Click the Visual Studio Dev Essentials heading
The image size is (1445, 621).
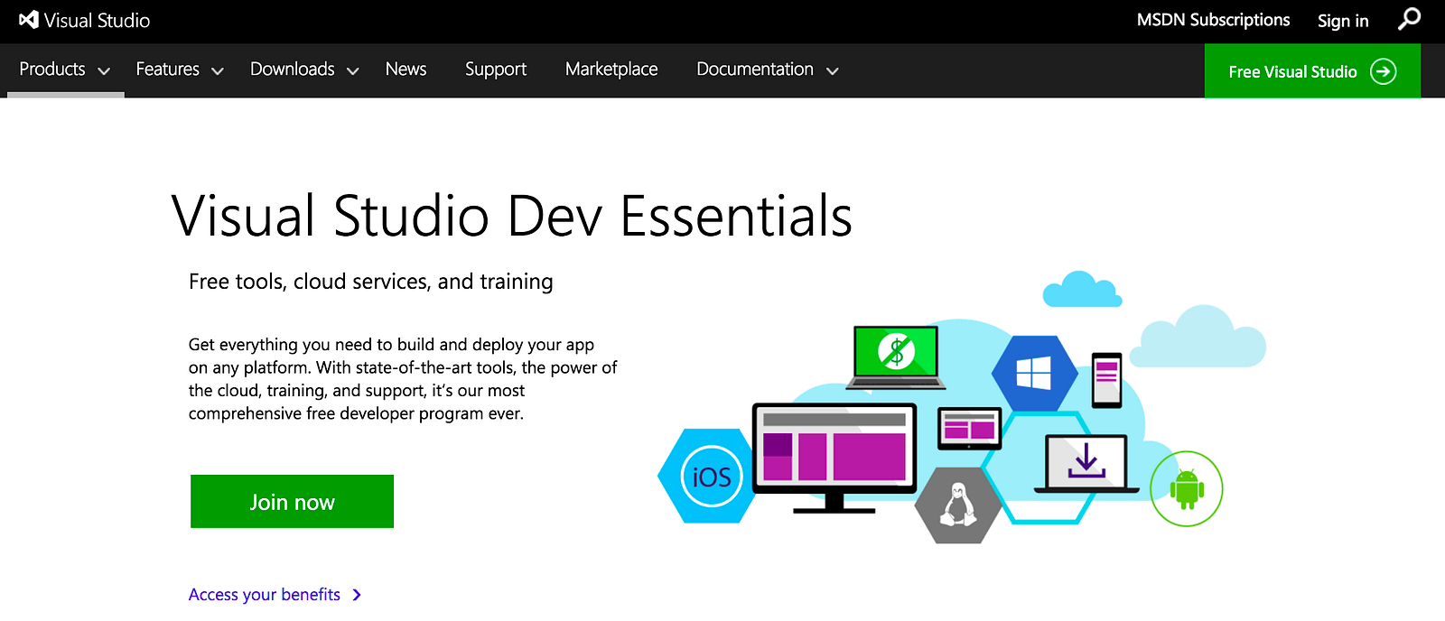point(512,216)
